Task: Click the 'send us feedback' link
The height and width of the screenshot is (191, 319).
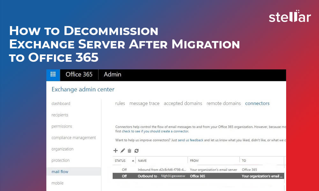Action: (190, 140)
